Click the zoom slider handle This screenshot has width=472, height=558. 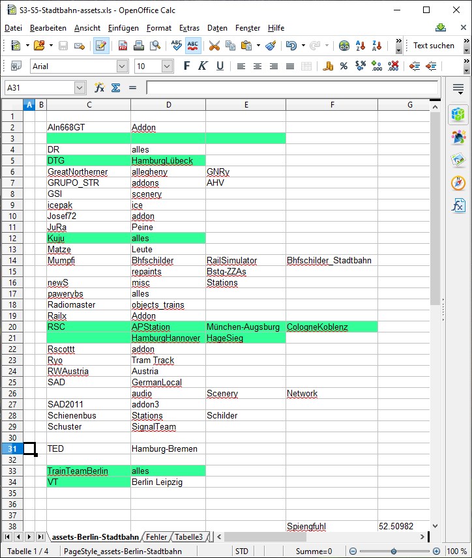coord(394,551)
